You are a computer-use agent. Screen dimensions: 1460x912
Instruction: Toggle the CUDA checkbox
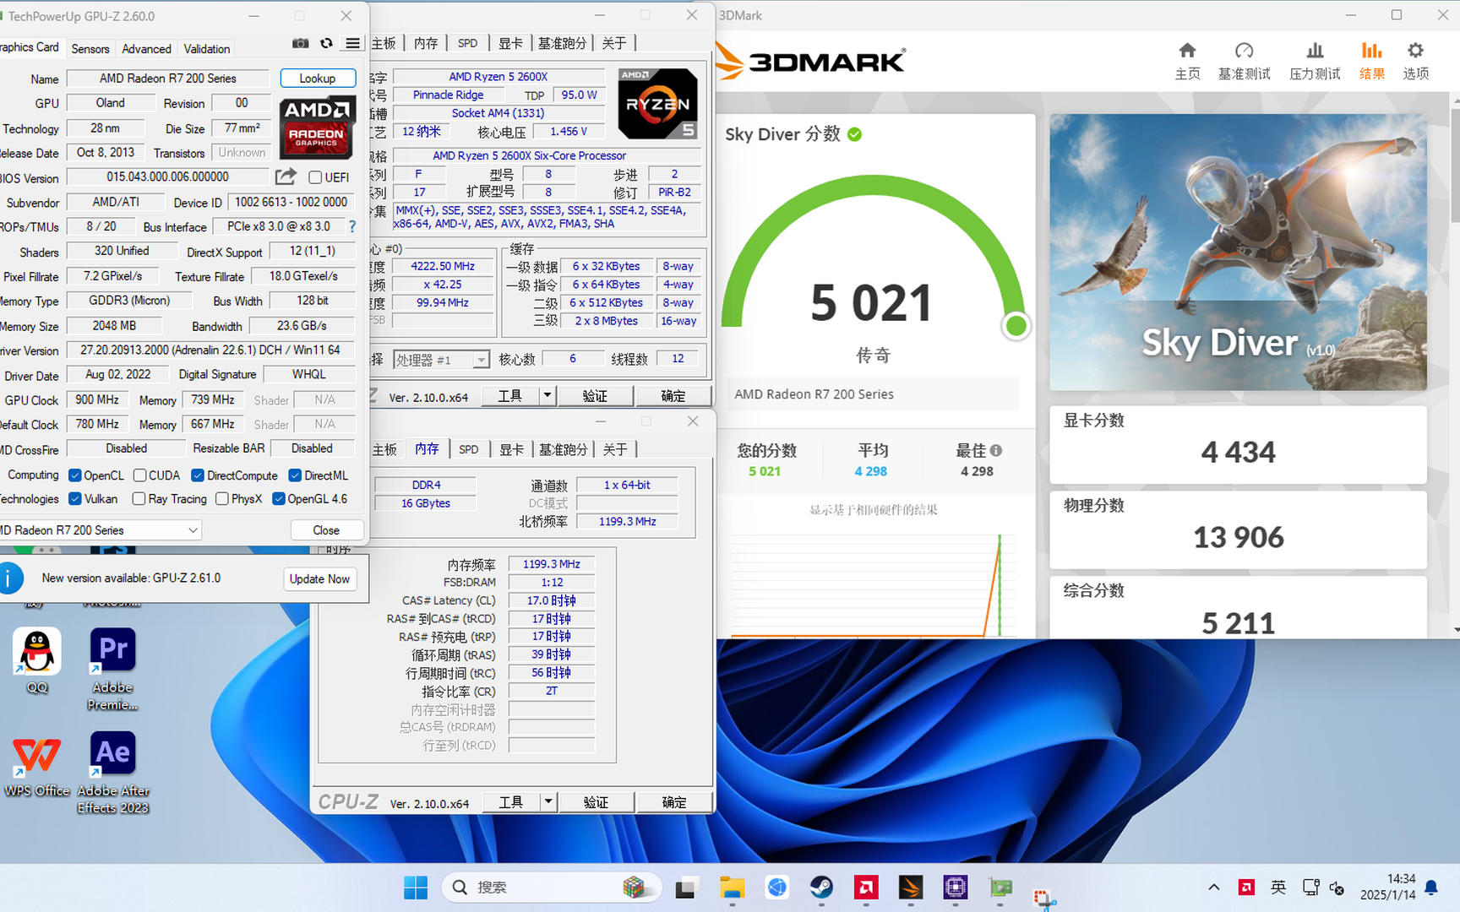[140, 475]
